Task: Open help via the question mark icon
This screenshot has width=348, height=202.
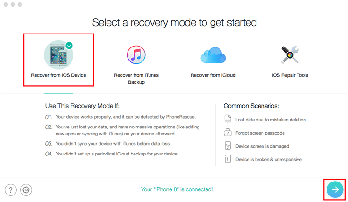Action: pos(11,190)
